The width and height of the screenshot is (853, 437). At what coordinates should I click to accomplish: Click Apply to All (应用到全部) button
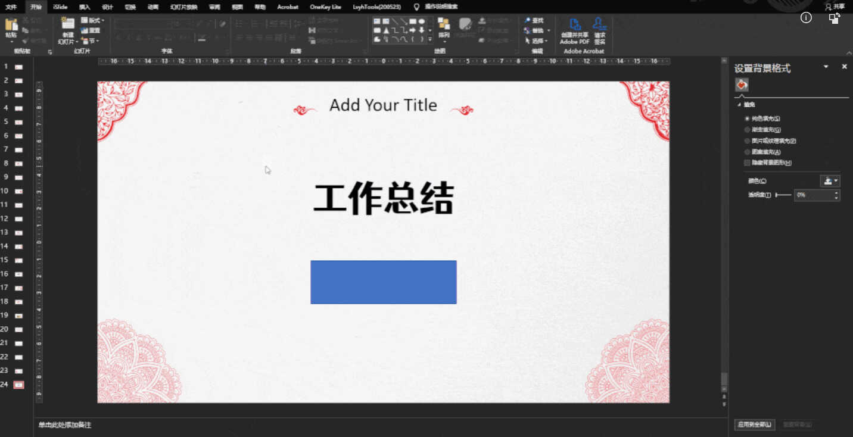point(754,424)
